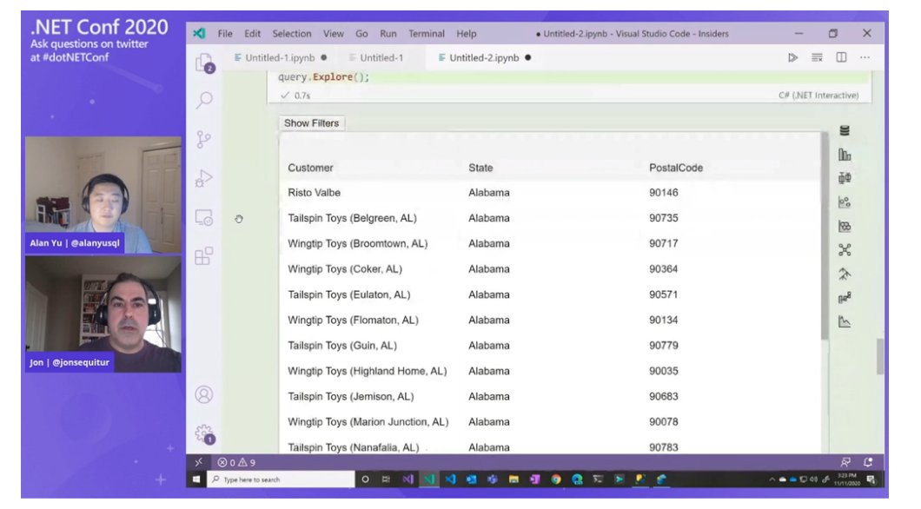The image size is (921, 509).
Task: Select the data table view icon
Action: [844, 131]
